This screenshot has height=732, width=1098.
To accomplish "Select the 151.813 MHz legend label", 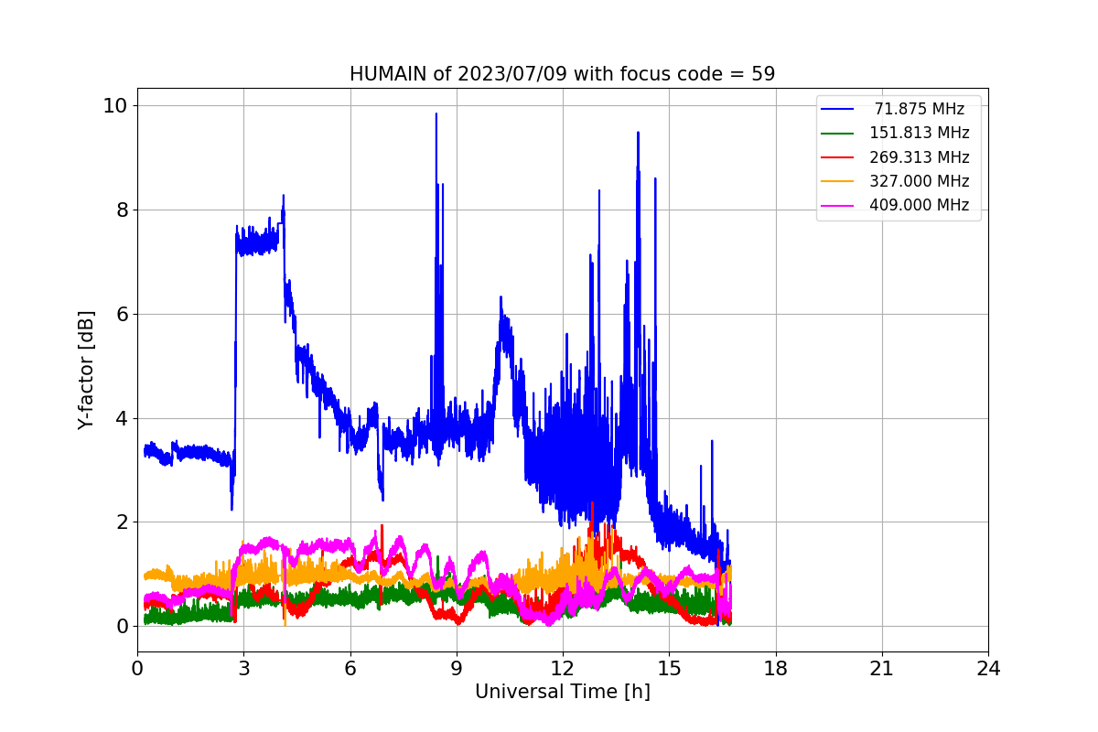I will point(920,134).
